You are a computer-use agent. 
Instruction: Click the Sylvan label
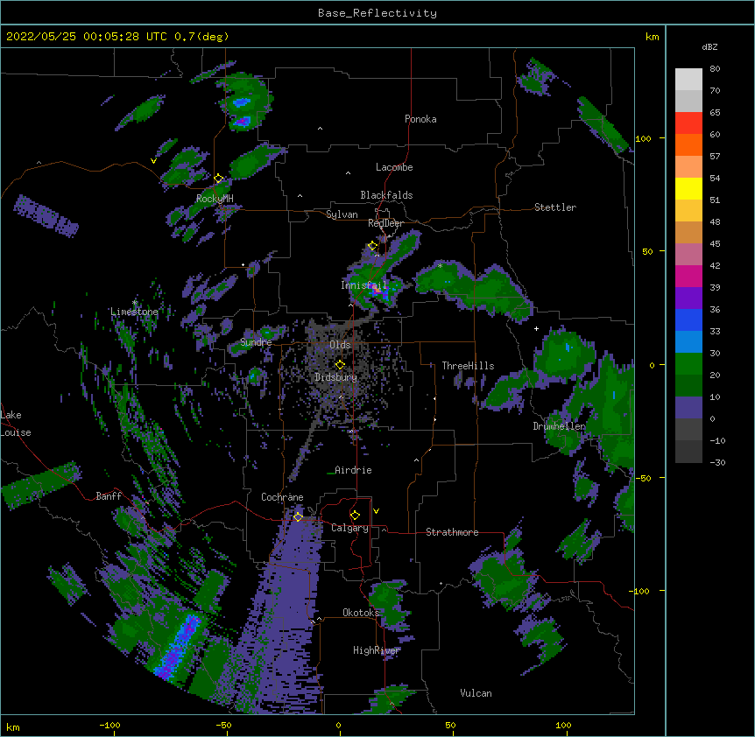[342, 214]
